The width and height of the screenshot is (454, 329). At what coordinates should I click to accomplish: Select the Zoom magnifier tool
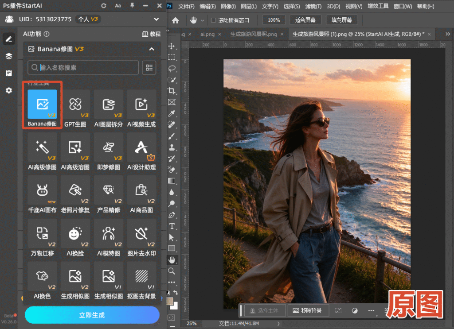[172, 271]
